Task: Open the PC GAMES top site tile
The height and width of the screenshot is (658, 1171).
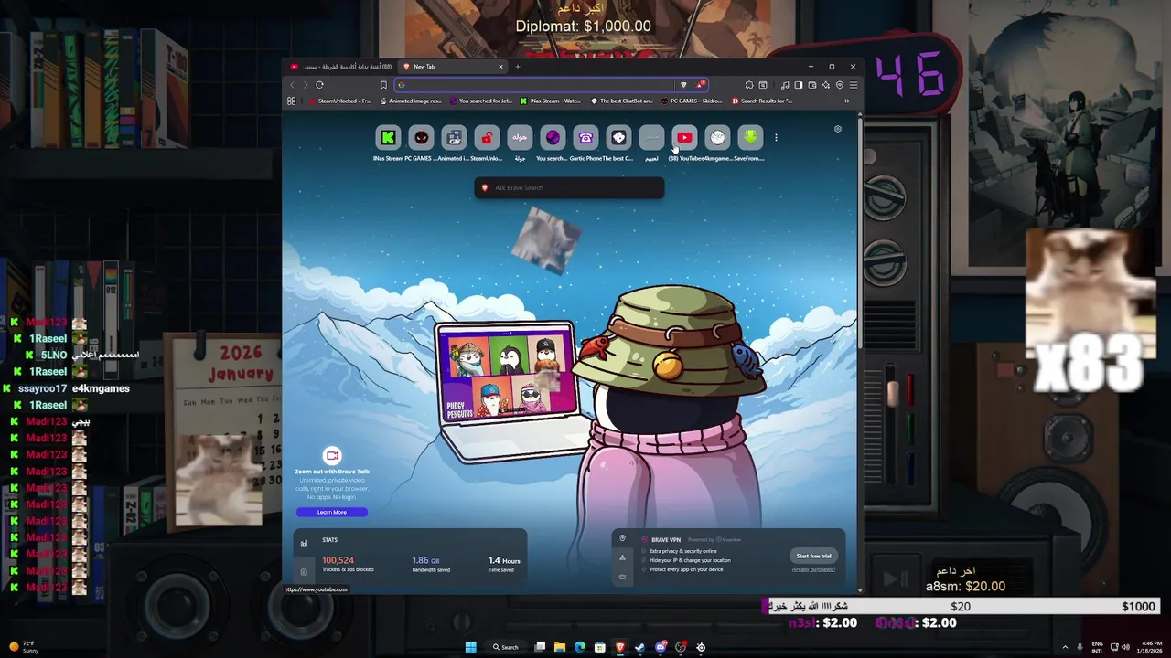Action: pyautogui.click(x=421, y=138)
